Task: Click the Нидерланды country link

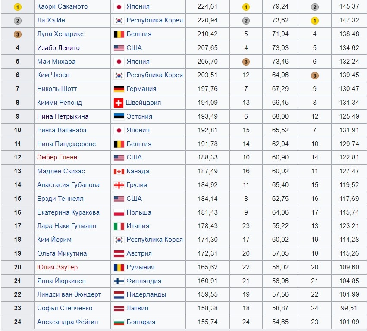Action: [146, 294]
